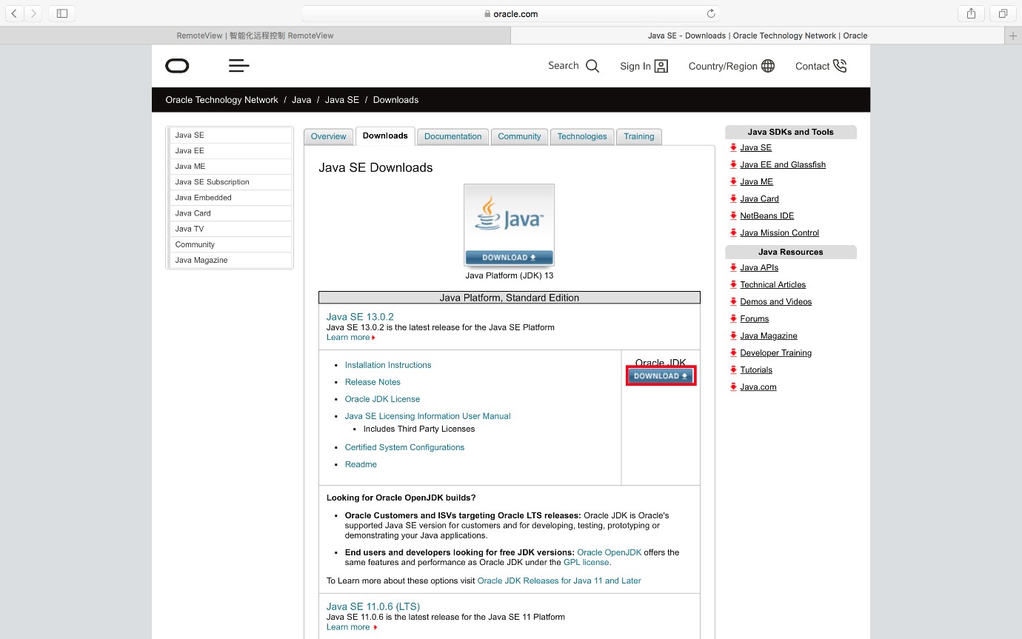The height and width of the screenshot is (639, 1022).
Task: Open the Readme link
Action: point(361,464)
